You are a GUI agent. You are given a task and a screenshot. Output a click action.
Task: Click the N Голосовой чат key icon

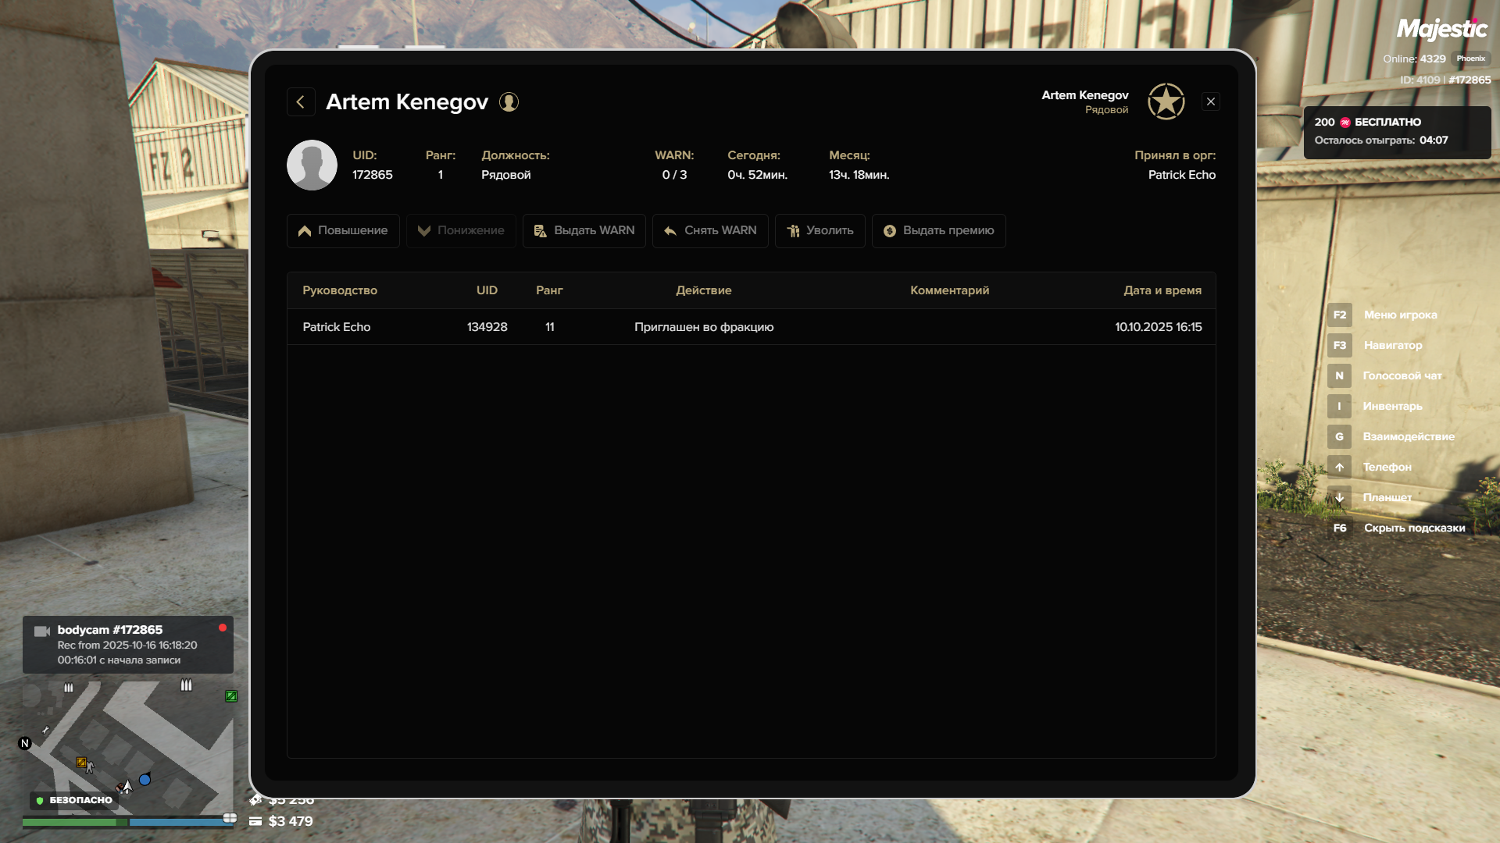(1339, 375)
